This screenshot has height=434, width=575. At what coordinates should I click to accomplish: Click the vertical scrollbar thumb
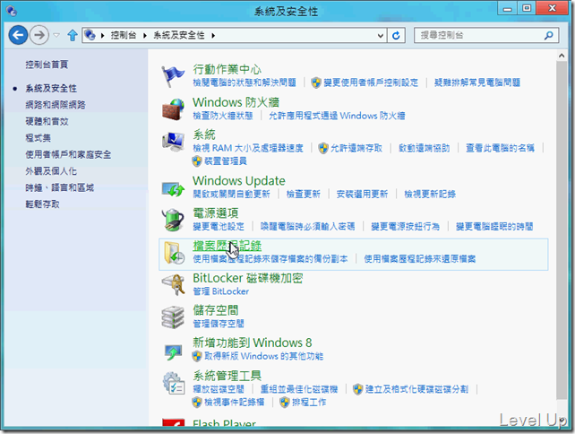coord(562,230)
